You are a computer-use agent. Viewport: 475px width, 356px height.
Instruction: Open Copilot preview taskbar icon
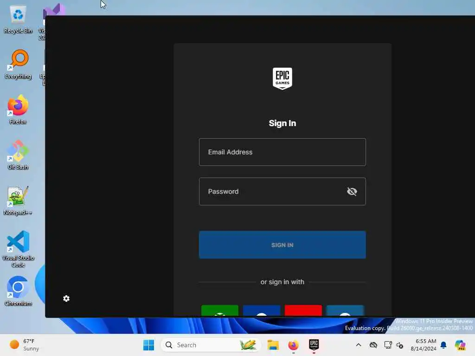click(x=460, y=345)
